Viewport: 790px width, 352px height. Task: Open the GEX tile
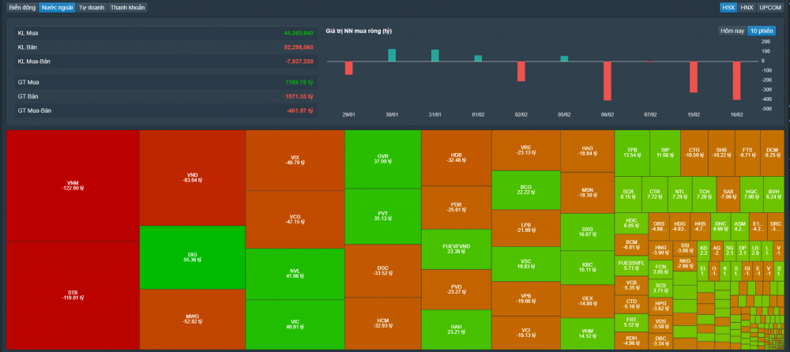coord(587,301)
